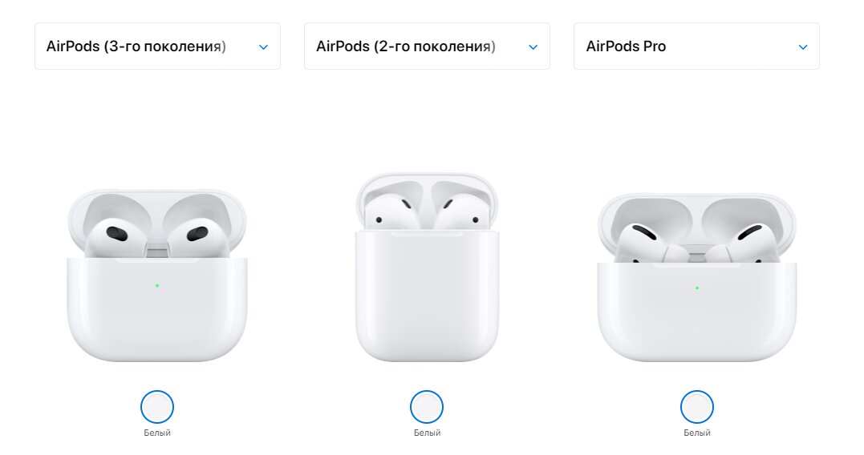Click the green status light on AirPods Pro case
The image size is (864, 455).
(697, 288)
